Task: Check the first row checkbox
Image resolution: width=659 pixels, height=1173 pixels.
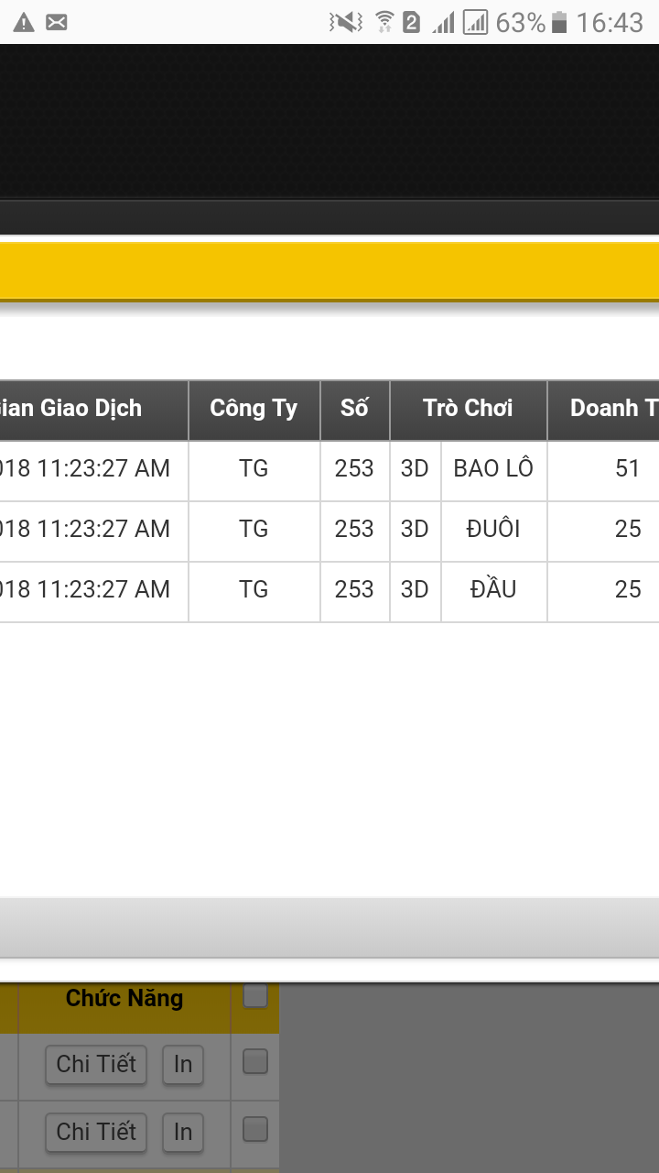Action: coord(255,1061)
